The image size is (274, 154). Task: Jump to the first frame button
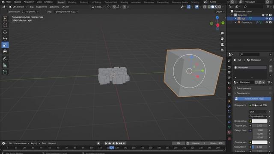106,143
